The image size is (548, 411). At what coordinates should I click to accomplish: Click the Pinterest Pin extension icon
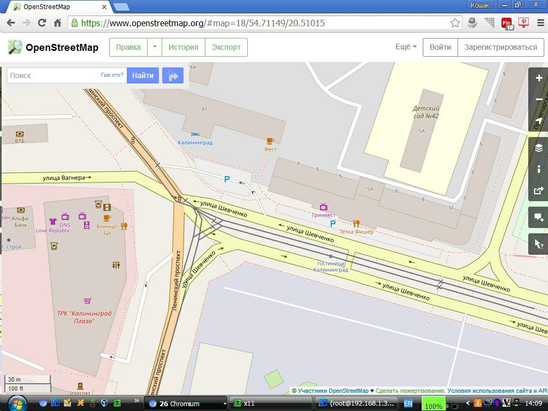[x=507, y=24]
